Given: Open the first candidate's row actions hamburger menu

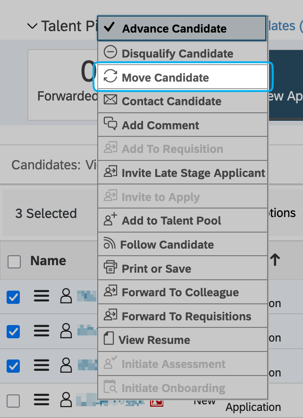Looking at the screenshot, I should point(42,296).
